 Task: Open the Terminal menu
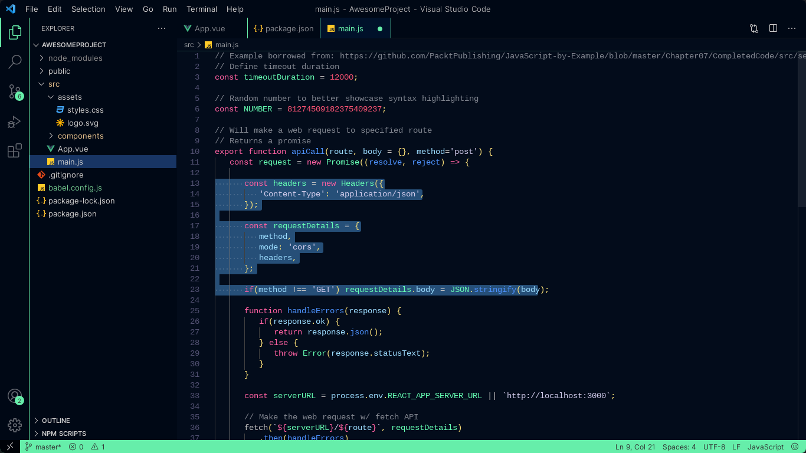pos(202,9)
